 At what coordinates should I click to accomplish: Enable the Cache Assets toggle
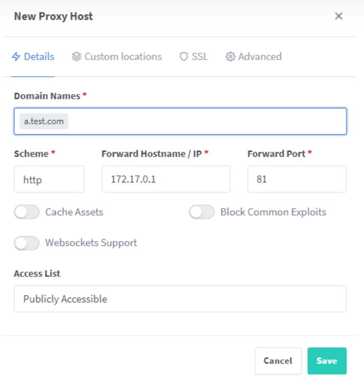click(x=27, y=212)
